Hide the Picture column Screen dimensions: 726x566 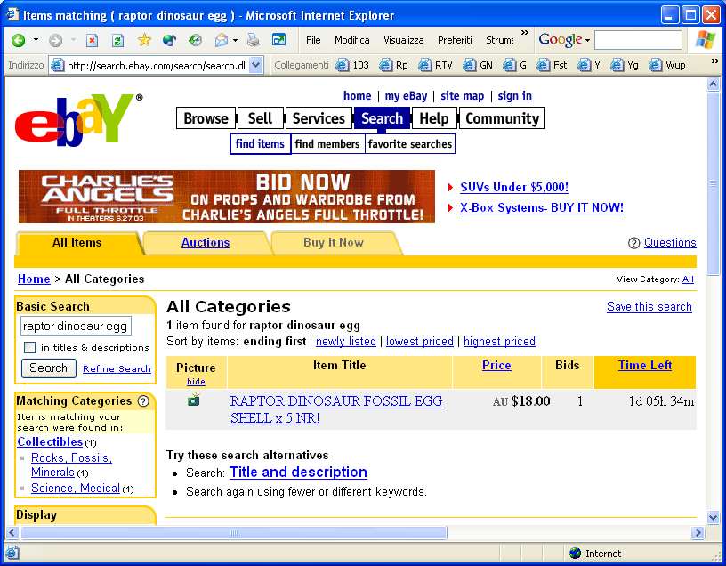[196, 382]
